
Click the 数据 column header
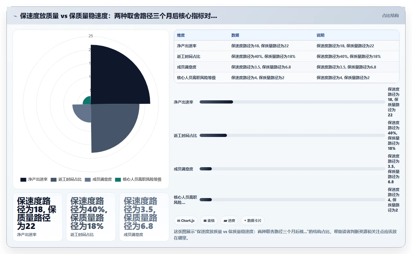click(235, 35)
